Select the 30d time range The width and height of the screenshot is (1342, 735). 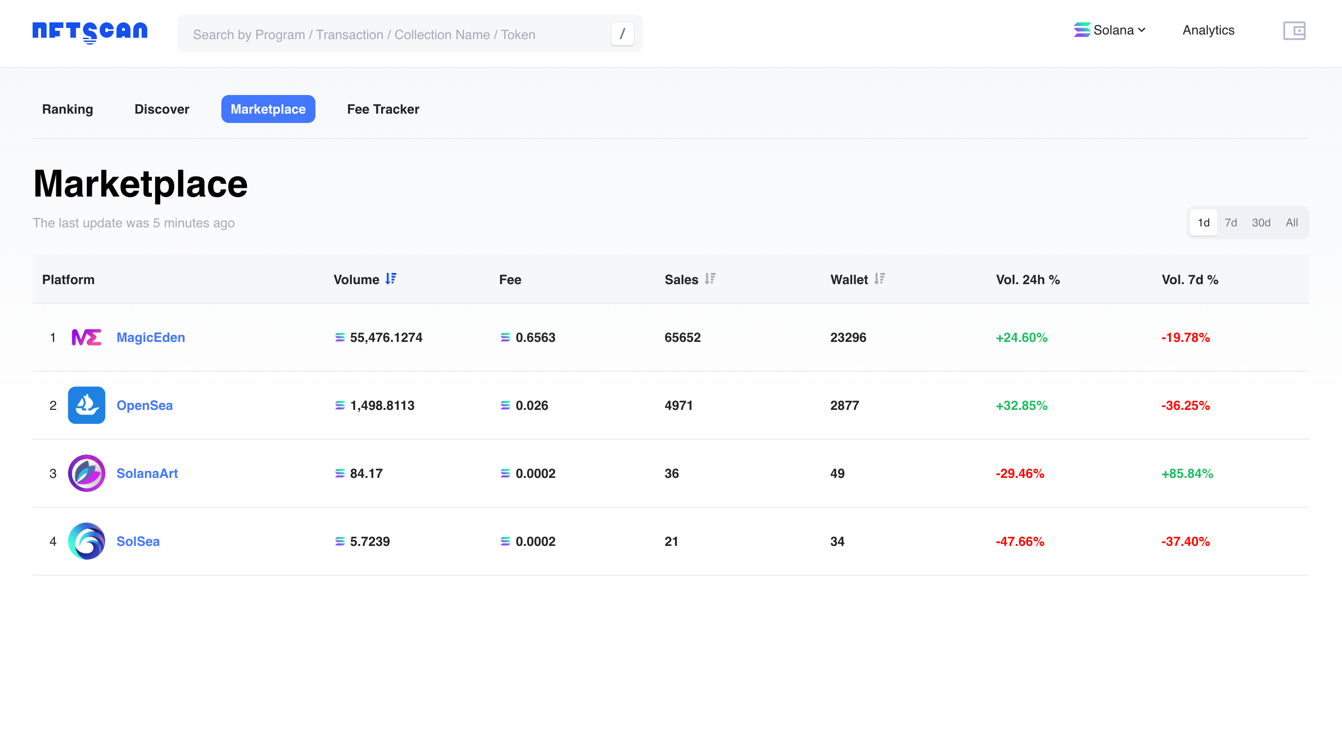coord(1261,223)
